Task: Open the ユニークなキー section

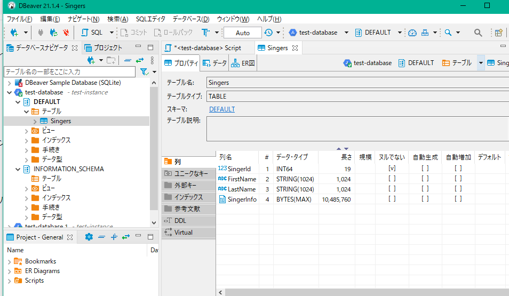Action: [x=188, y=174]
